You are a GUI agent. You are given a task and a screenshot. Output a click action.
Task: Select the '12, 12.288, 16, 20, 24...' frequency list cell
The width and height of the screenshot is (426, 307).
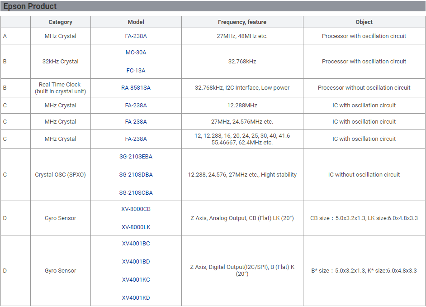(x=242, y=139)
